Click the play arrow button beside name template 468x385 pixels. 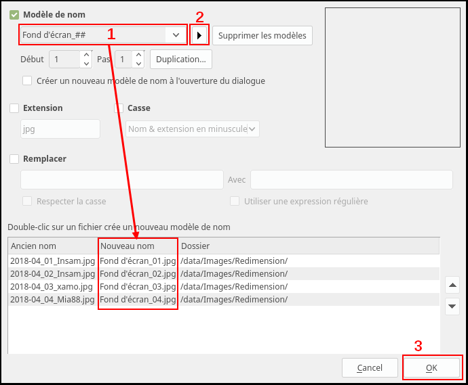click(199, 35)
